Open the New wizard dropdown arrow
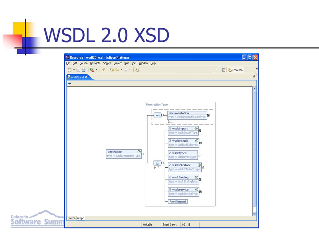 tap(74, 70)
